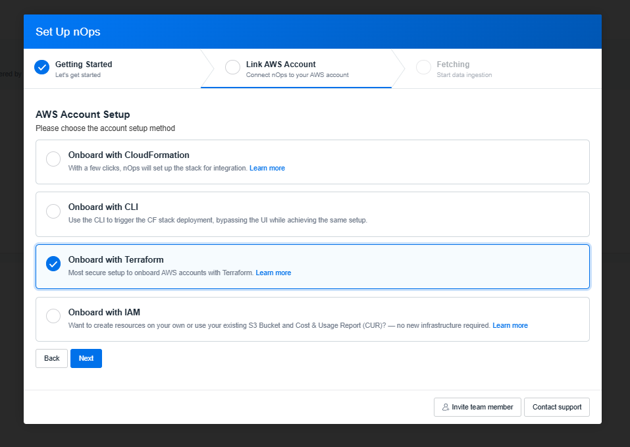Click the Link AWS Account step circle

(x=232, y=67)
